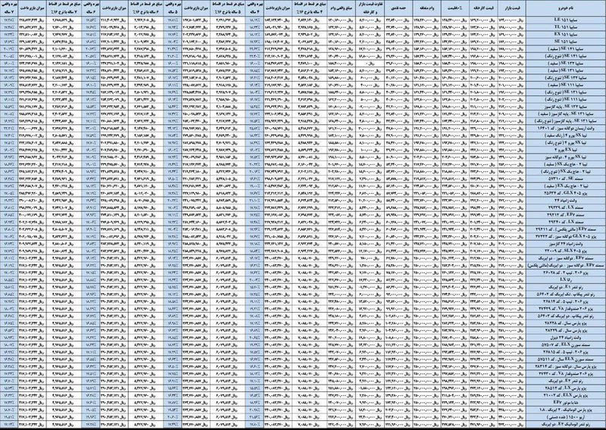Click the row 'ریو ۱۵۰۰ (دنده دستی)'
Viewport: 606px width, 430px height.
tap(565, 418)
